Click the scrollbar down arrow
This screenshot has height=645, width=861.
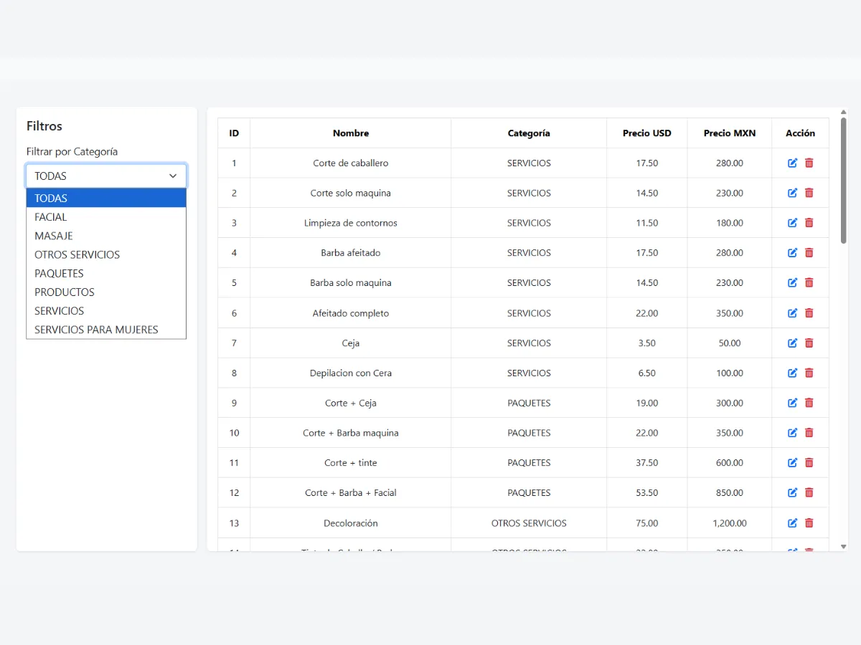click(844, 546)
